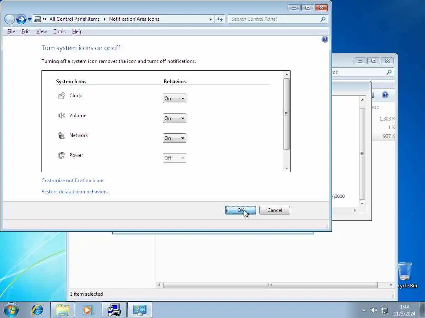Click the system icons list scrollbar thumb
Screen dimensions: 425x318
pyautogui.click(x=287, y=114)
